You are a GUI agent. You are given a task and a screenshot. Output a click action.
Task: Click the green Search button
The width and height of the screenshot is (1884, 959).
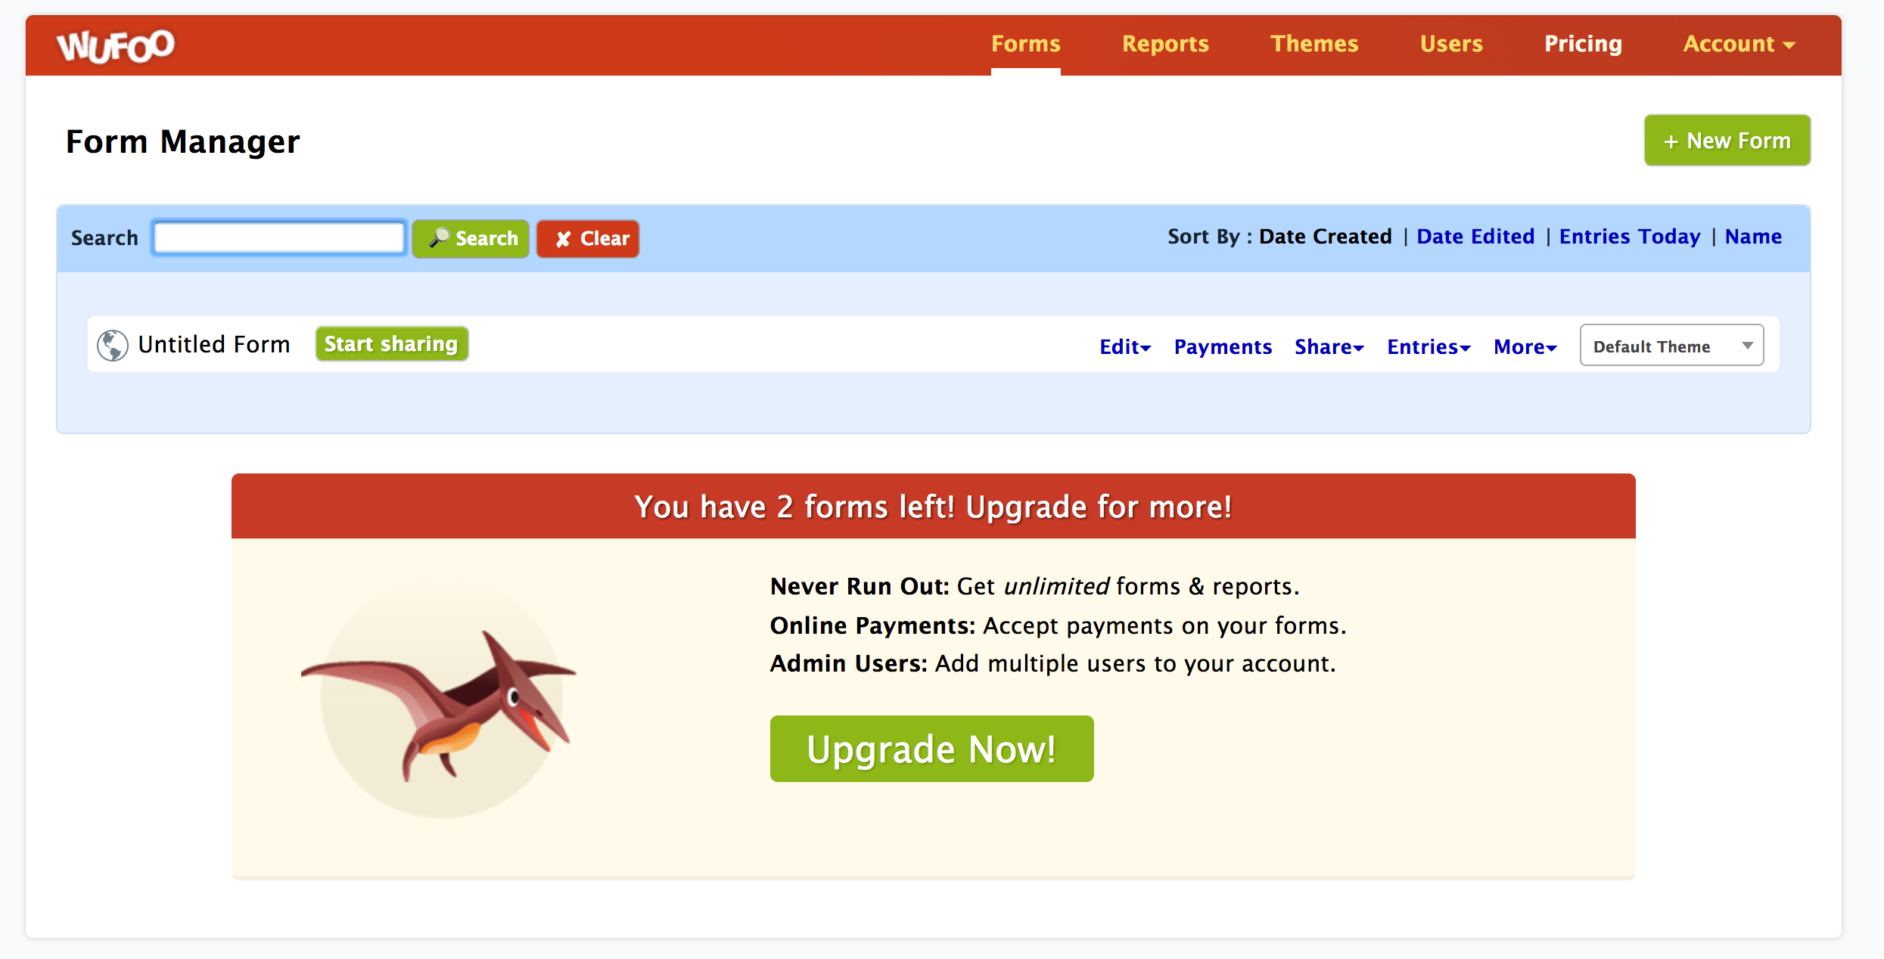[471, 238]
